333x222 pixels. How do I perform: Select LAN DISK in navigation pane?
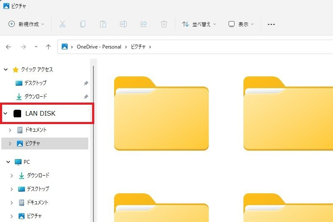[x=40, y=113]
